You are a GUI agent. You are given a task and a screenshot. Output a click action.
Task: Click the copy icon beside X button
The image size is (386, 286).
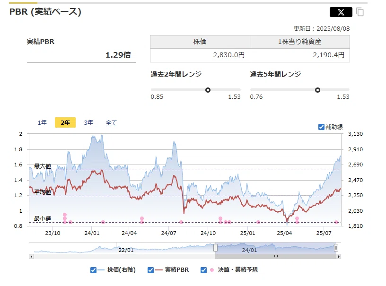(360, 12)
